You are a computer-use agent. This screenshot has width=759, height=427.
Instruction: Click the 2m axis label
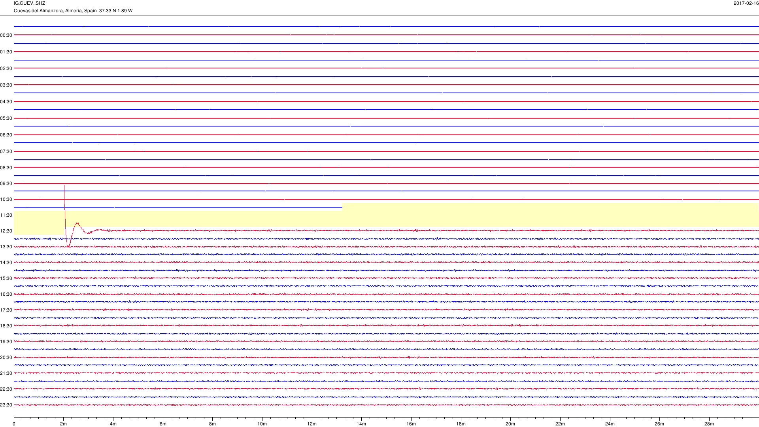(64, 424)
